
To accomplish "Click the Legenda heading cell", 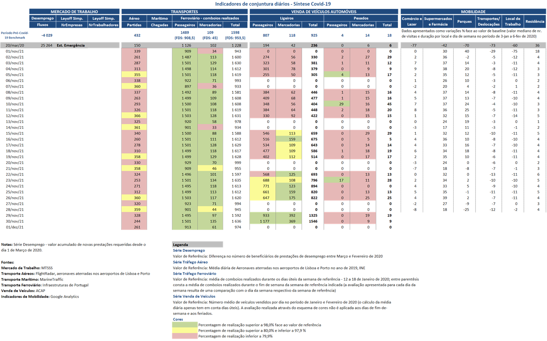I will (197, 245).
